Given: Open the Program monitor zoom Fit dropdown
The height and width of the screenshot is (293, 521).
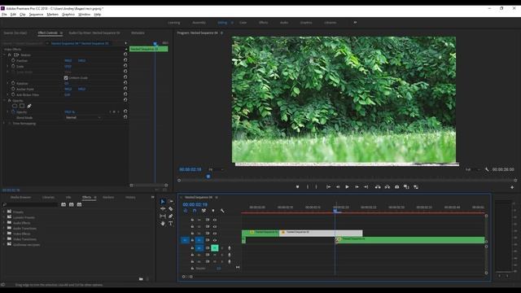Looking at the screenshot, I should coord(216,170).
